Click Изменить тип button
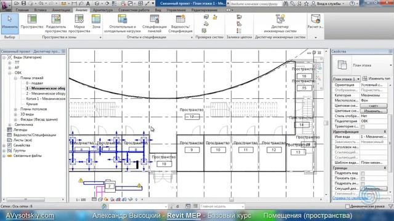Image resolution: width=394 pixels, height=221 pixels. coord(376,79)
